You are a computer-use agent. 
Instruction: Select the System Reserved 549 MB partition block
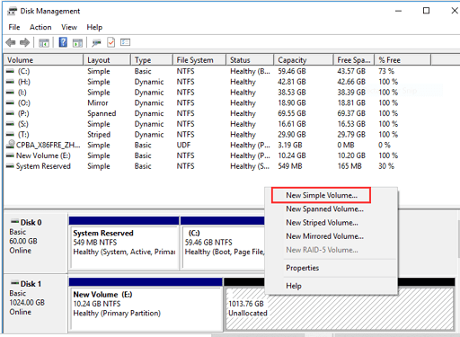click(x=124, y=243)
